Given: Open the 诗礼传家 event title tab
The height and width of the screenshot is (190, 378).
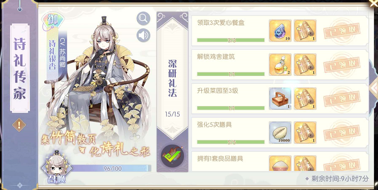Looking at the screenshot, I should [x=20, y=68].
